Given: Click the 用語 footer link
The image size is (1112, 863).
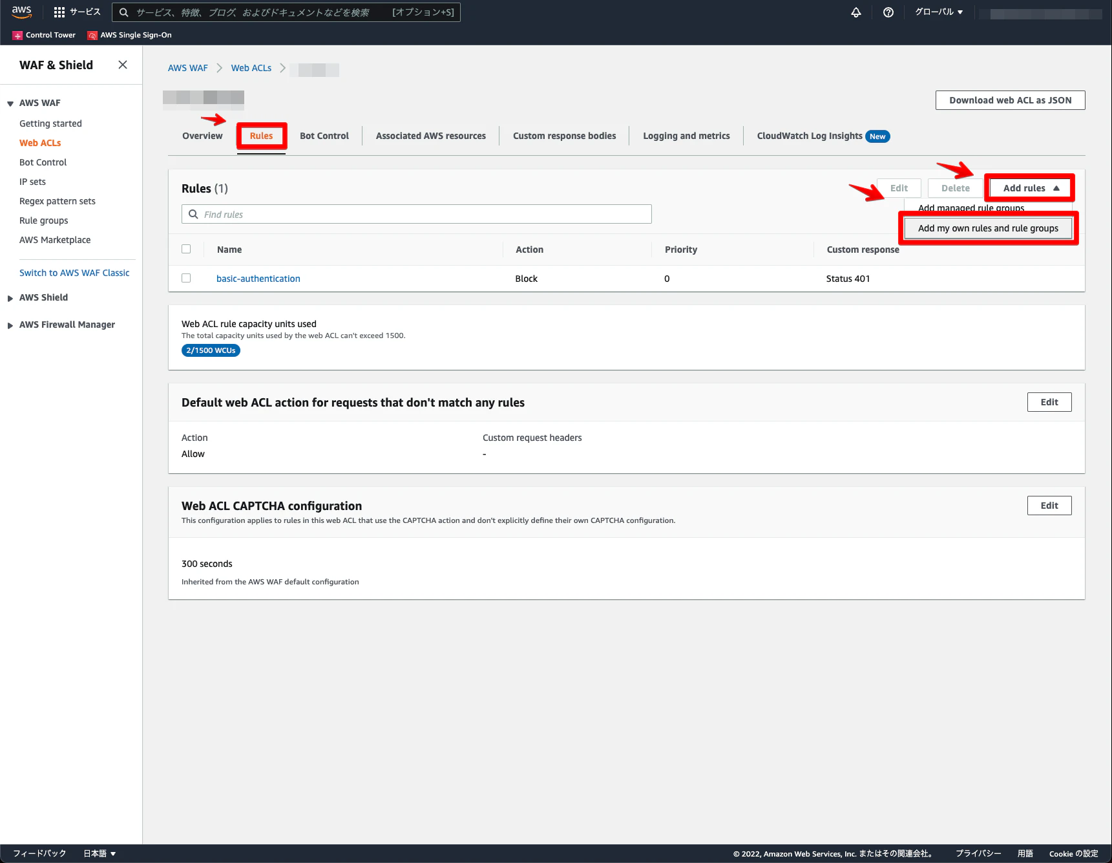Looking at the screenshot, I should 1025,853.
